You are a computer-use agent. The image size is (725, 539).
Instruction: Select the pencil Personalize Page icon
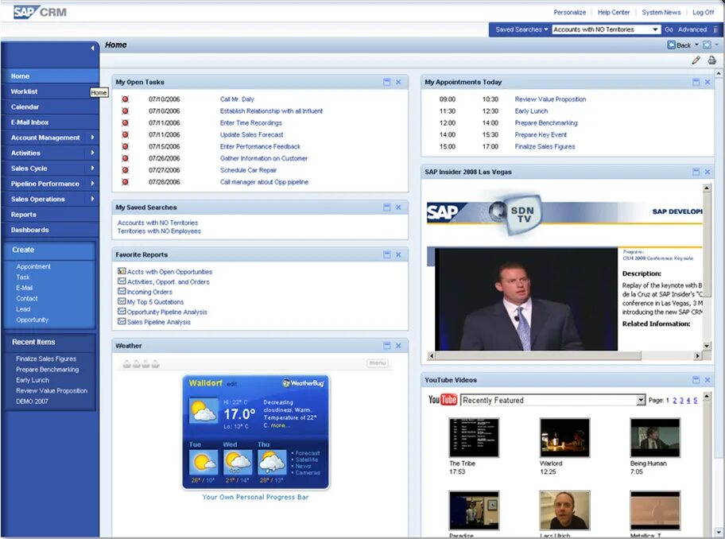click(x=696, y=60)
